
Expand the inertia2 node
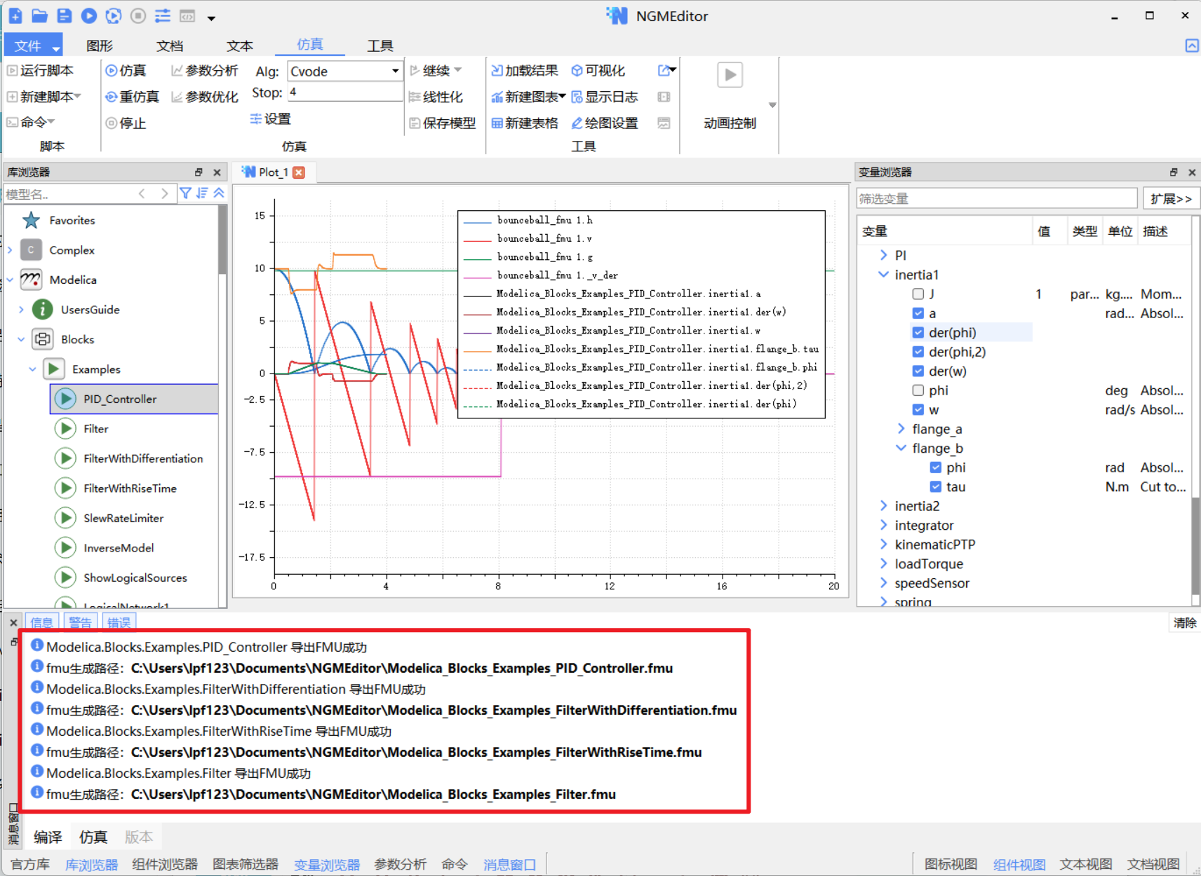click(x=884, y=506)
